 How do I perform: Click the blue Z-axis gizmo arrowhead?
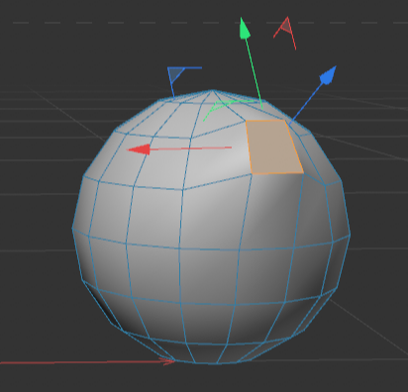click(328, 75)
